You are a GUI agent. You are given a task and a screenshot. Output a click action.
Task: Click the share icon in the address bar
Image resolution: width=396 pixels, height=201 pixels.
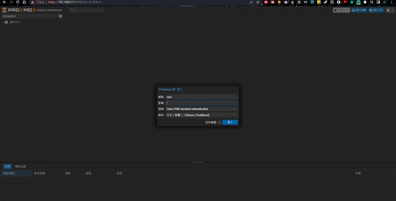tap(251, 2)
